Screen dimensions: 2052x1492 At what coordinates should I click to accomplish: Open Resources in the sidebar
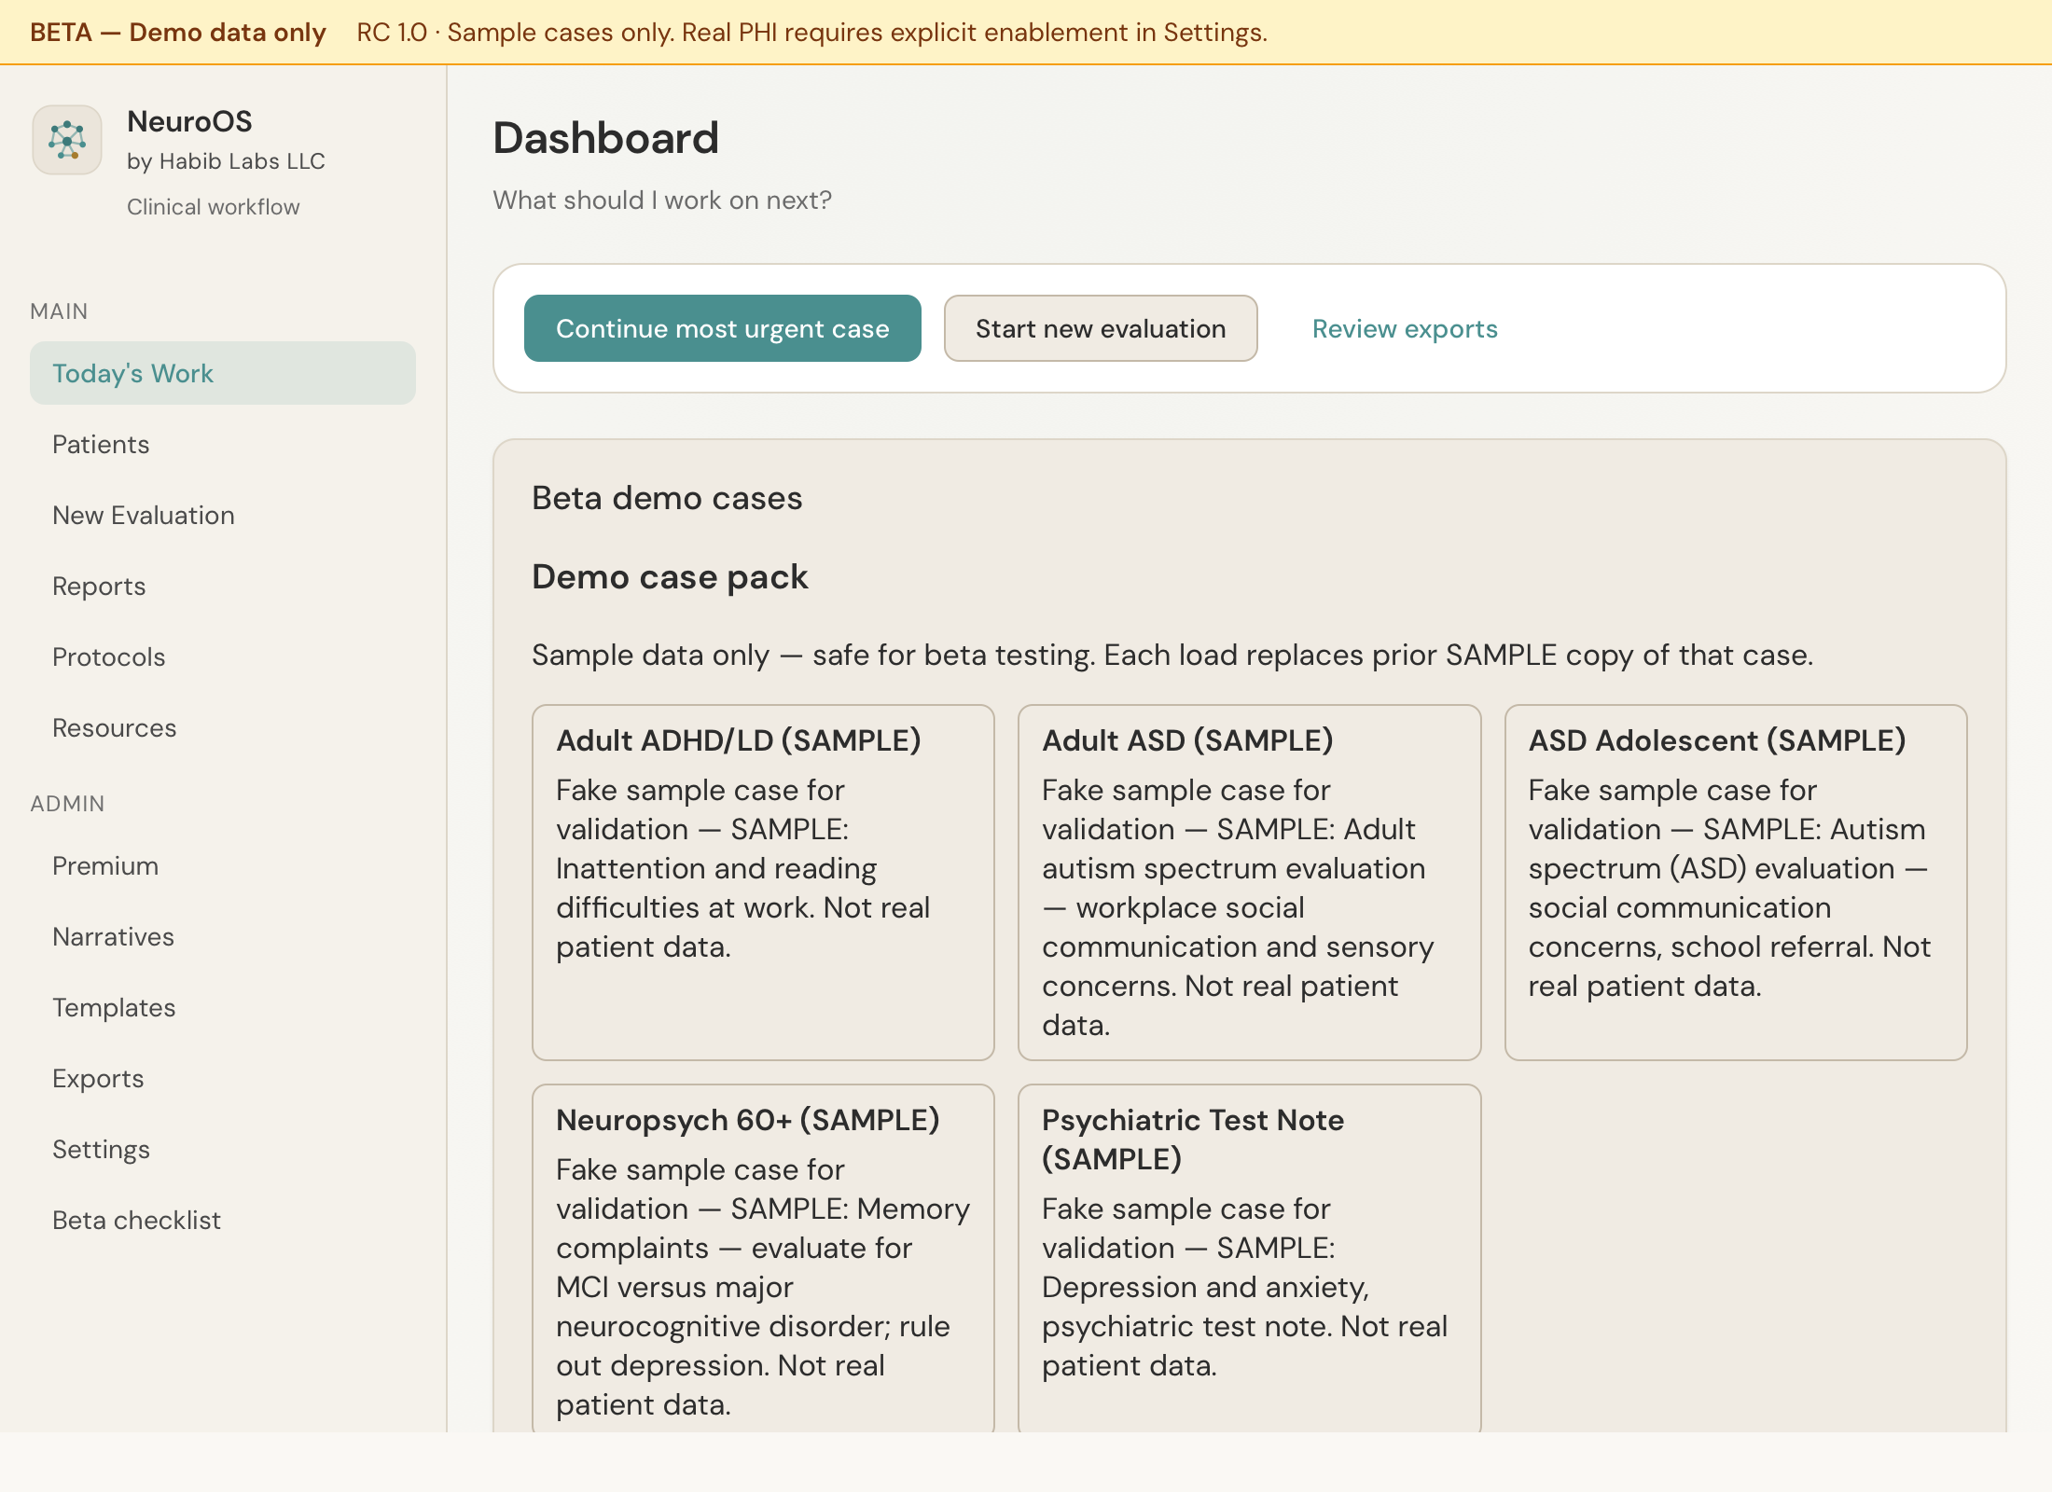coord(223,727)
